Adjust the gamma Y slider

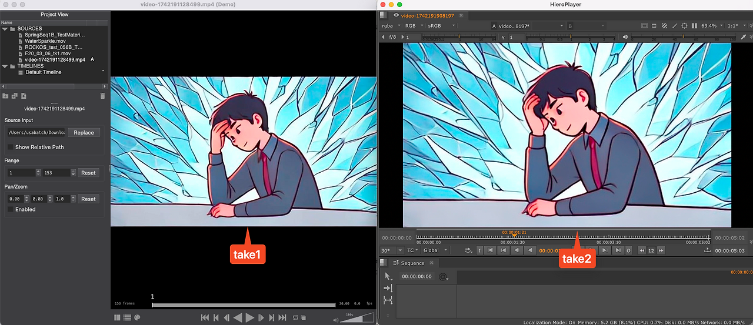(570, 37)
